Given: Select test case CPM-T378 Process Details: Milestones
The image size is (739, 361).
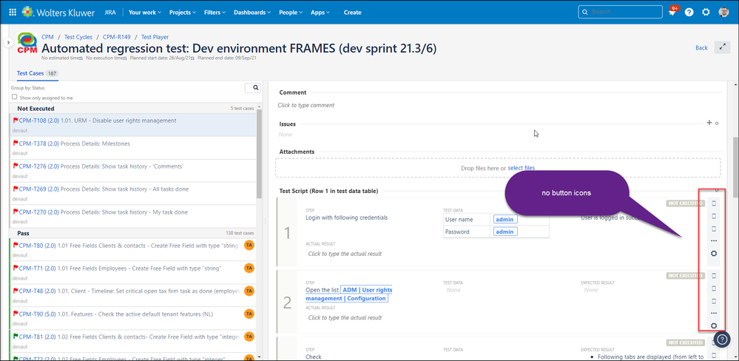Looking at the screenshot, I should tap(74, 144).
